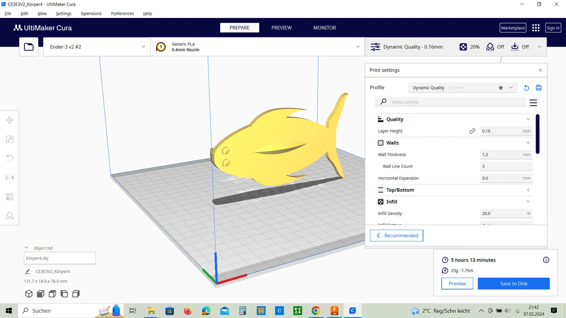The image size is (566, 318).
Task: Select the Move tool in left toolbar
Action: pos(10,120)
